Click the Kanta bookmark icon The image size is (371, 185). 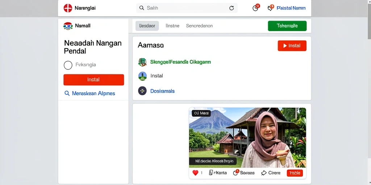point(211,173)
